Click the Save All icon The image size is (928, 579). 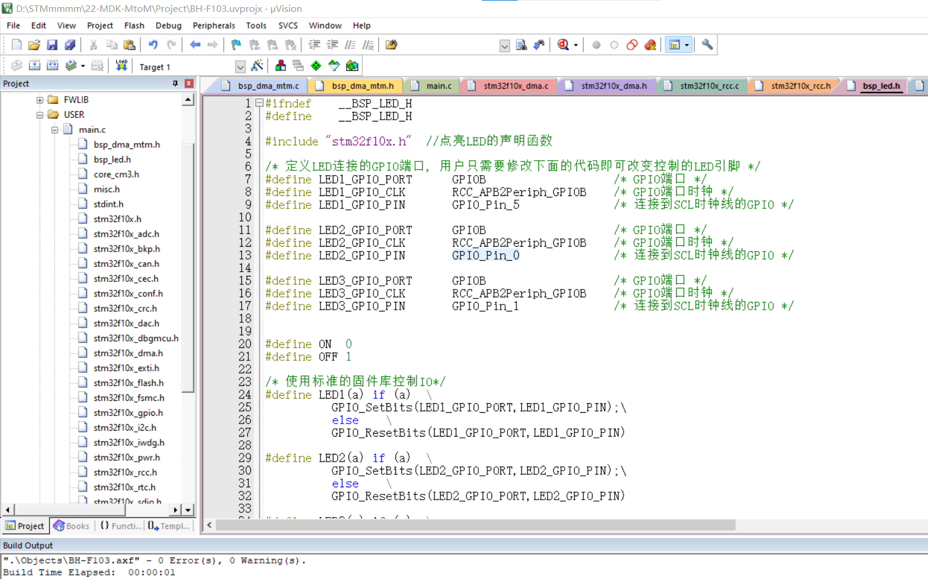70,45
